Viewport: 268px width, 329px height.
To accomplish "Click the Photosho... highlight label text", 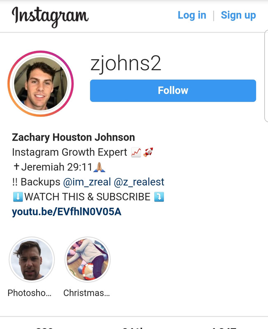I will [x=29, y=293].
